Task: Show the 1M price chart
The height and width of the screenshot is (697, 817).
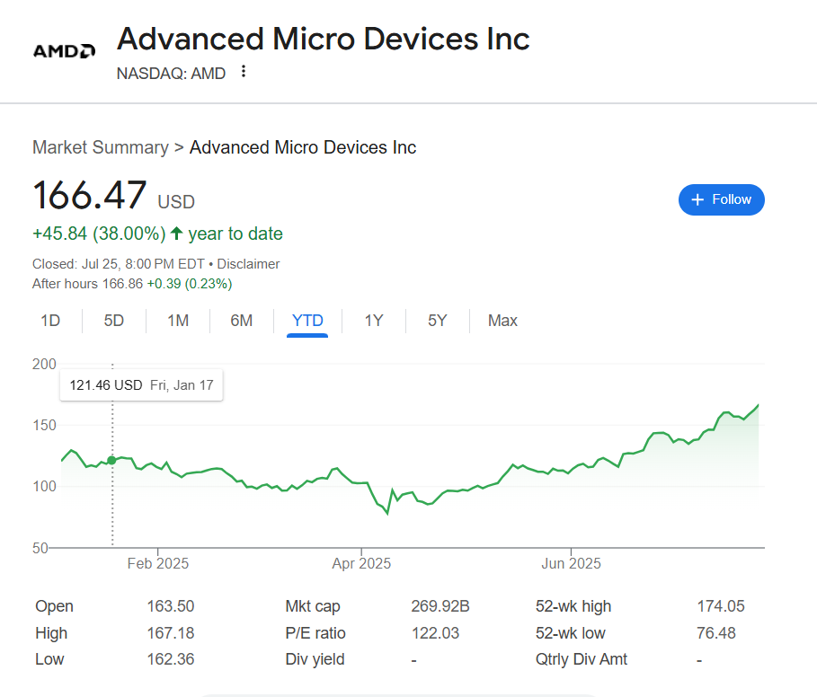Action: click(x=178, y=321)
